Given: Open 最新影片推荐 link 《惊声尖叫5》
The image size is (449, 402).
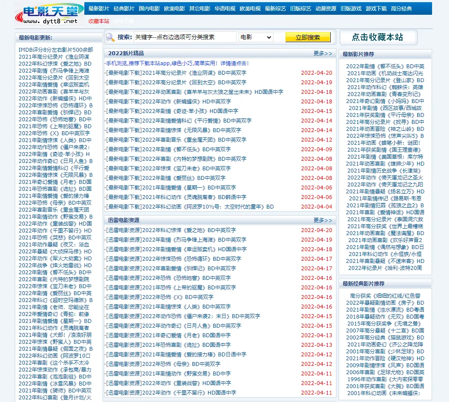Looking at the screenshot, I should 385,136.
